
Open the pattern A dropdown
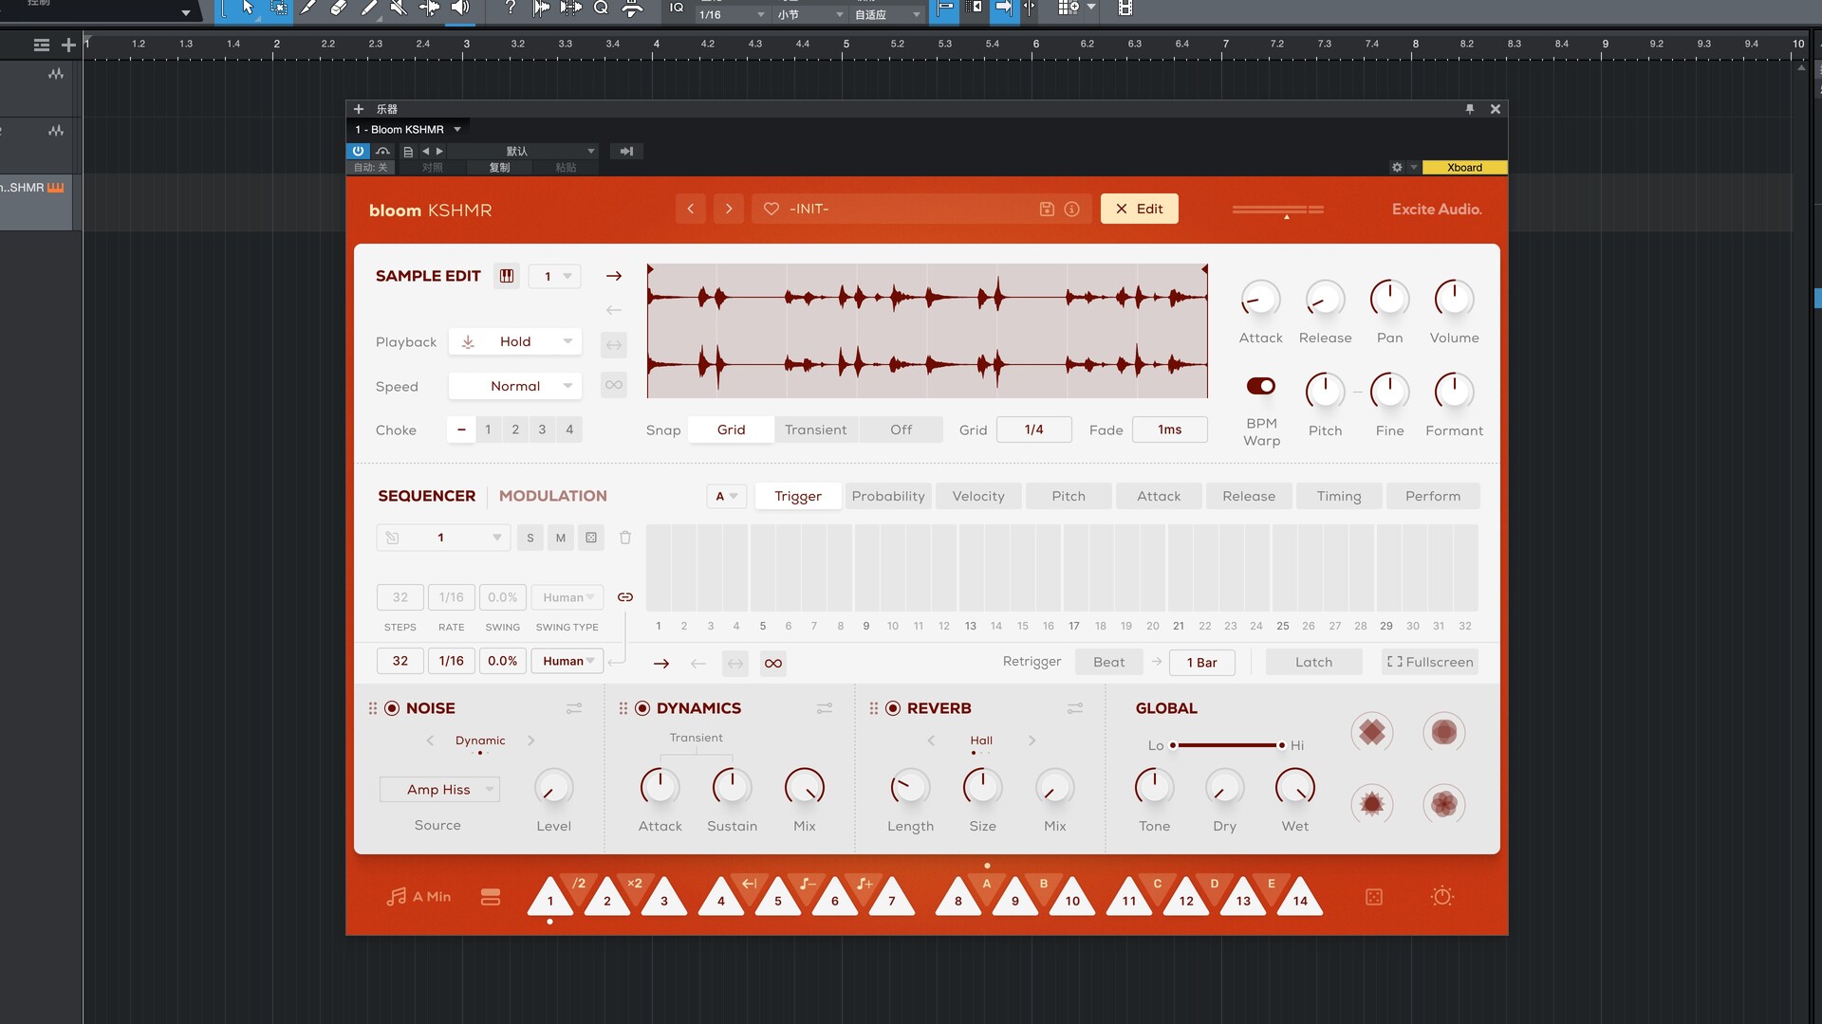[727, 496]
